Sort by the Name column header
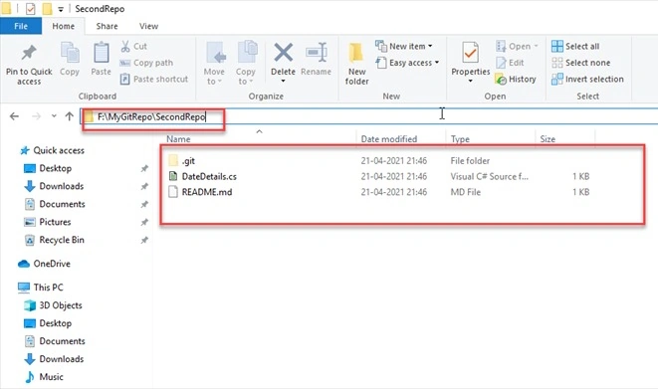The height and width of the screenshot is (389, 658). (x=178, y=138)
